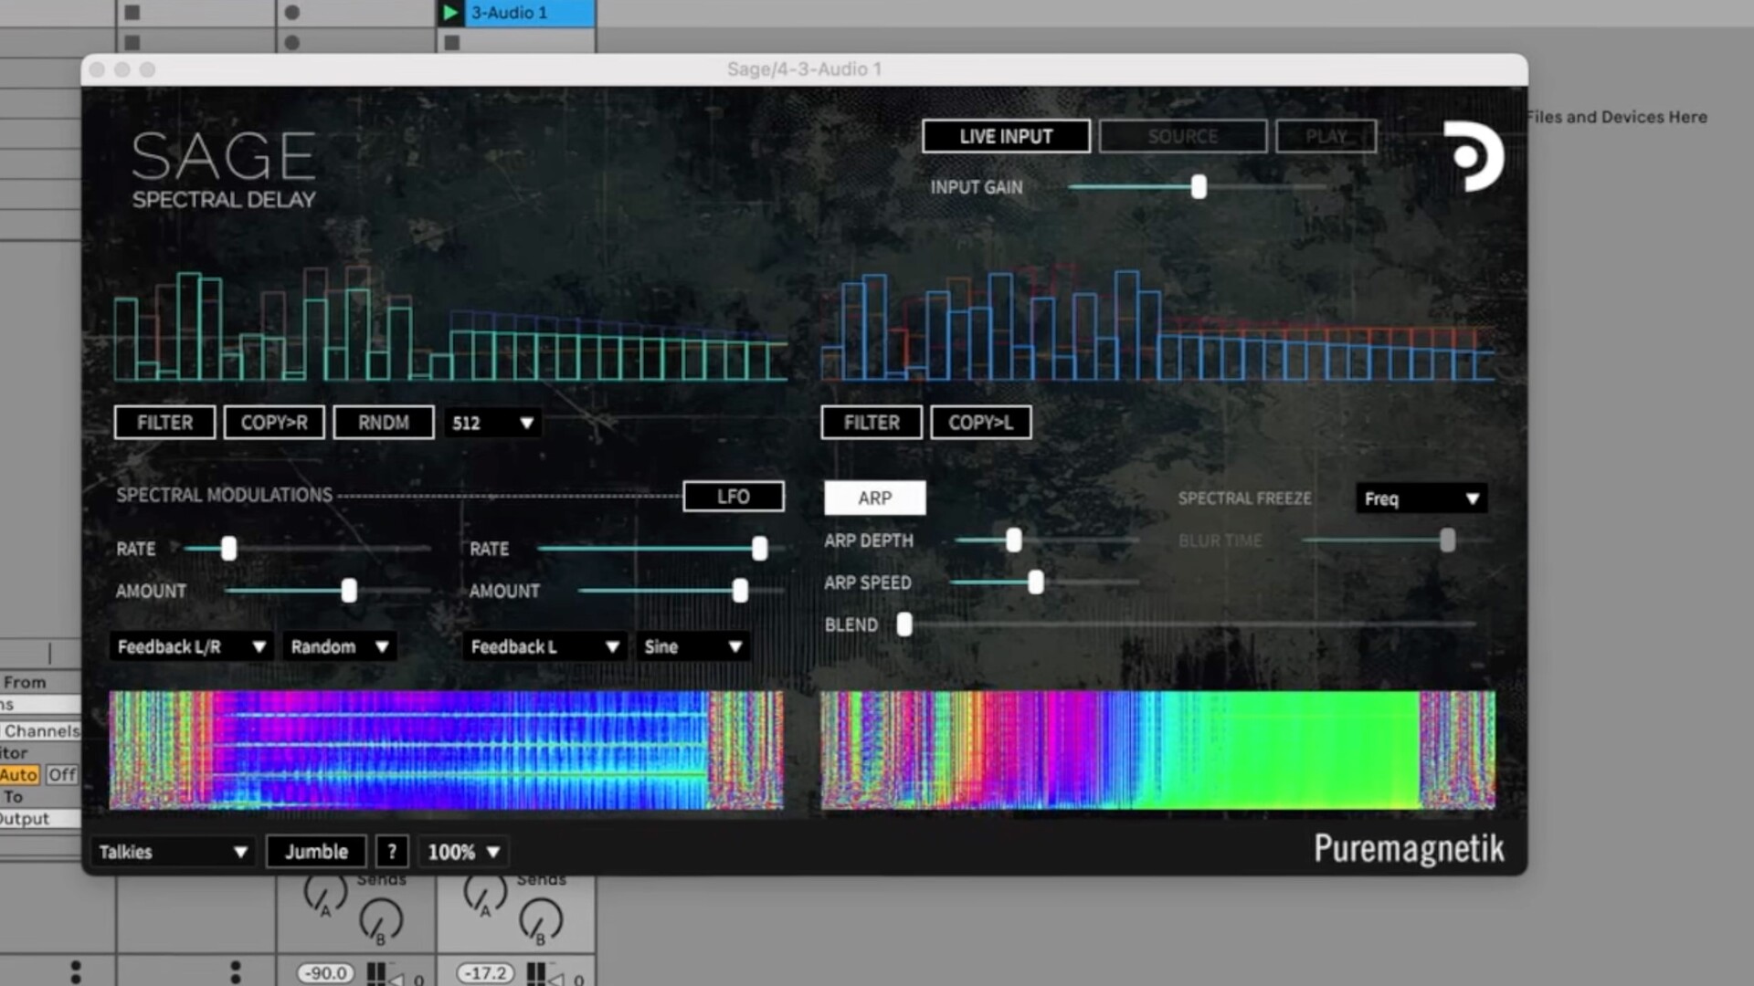Enable the LIVE INPUT mode
Viewport: 1754px width, 986px height.
coord(1006,136)
